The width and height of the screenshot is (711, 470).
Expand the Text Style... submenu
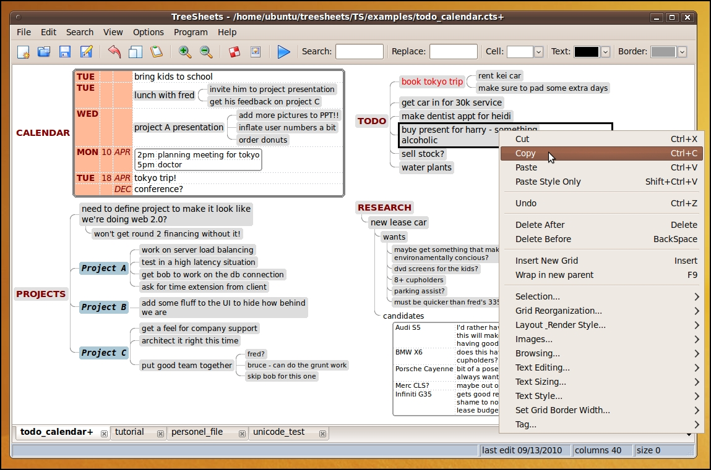coord(602,396)
